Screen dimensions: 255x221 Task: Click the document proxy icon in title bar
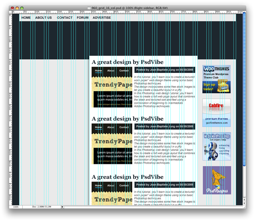pyautogui.click(x=89, y=8)
